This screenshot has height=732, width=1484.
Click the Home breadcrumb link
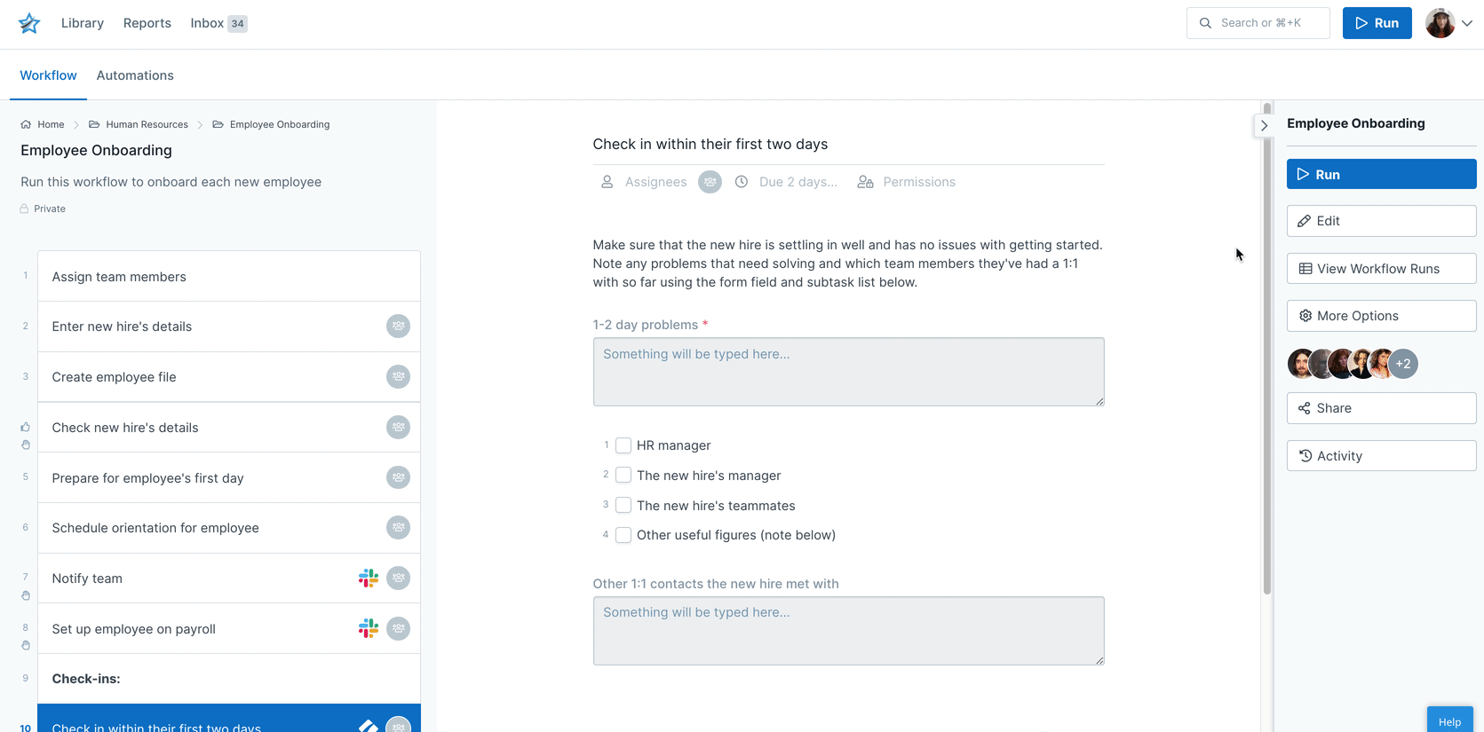[x=51, y=124]
